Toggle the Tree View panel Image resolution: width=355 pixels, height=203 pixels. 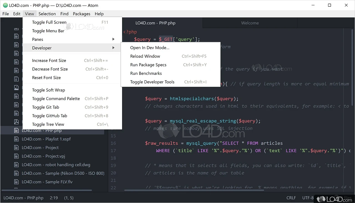tap(48, 124)
